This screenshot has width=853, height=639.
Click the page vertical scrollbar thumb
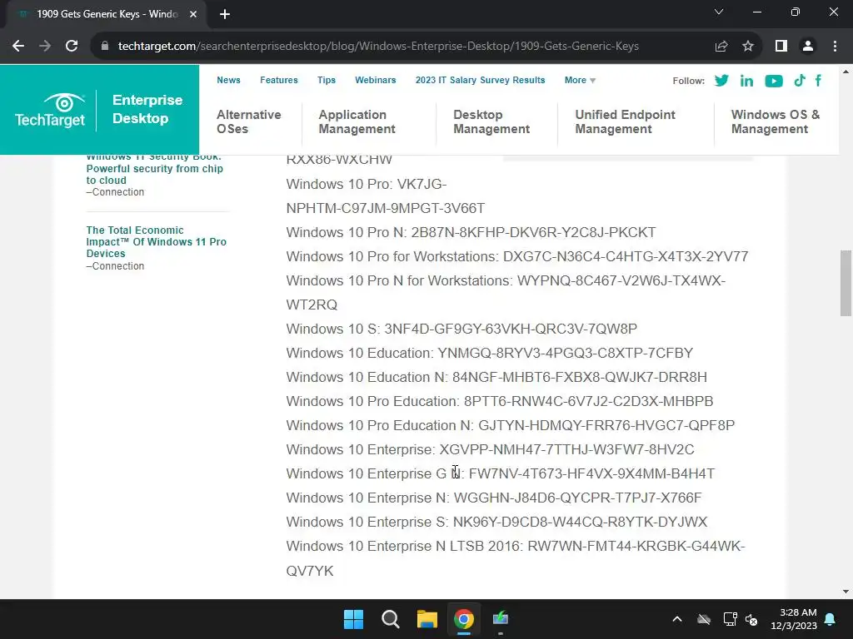pyautogui.click(x=846, y=283)
